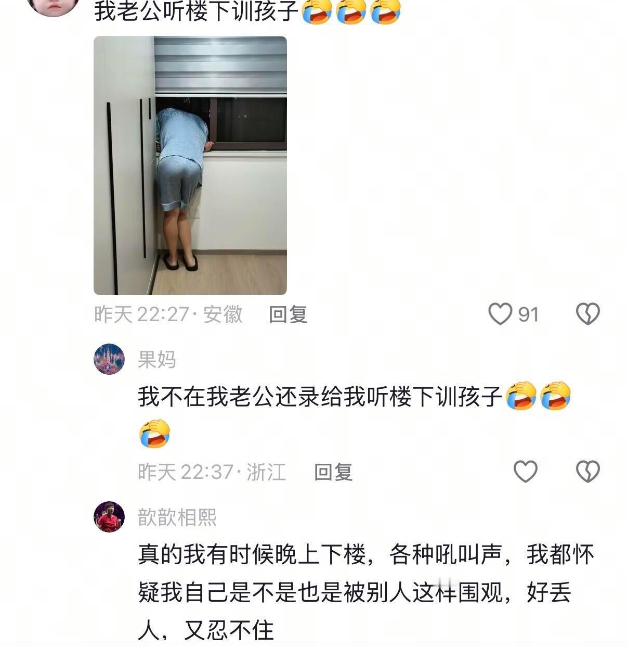Image resolution: width=627 pixels, height=647 pixels.
Task: Like the comment with 91 likes
Action: (x=500, y=314)
